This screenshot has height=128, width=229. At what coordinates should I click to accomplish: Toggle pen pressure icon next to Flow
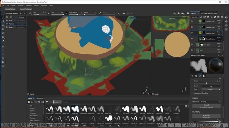(x=66, y=13)
